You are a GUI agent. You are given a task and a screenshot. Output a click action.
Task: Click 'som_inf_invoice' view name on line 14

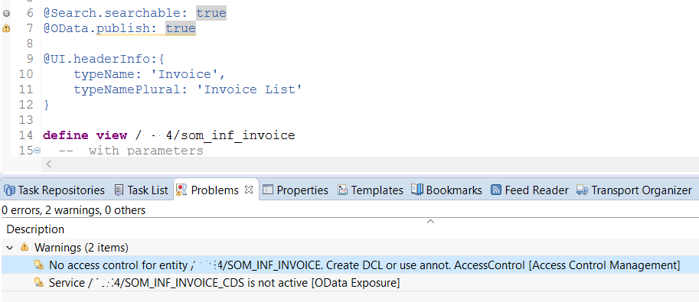pyautogui.click(x=237, y=135)
